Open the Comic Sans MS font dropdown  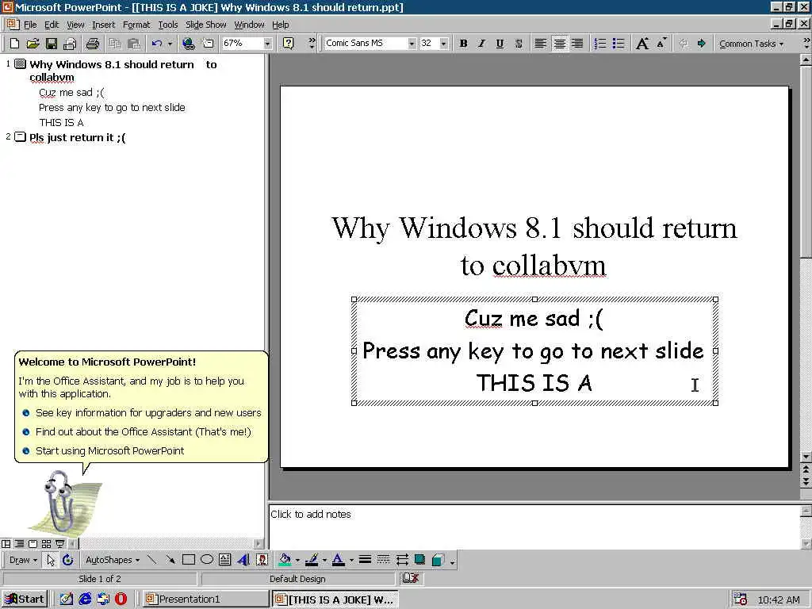click(x=412, y=44)
